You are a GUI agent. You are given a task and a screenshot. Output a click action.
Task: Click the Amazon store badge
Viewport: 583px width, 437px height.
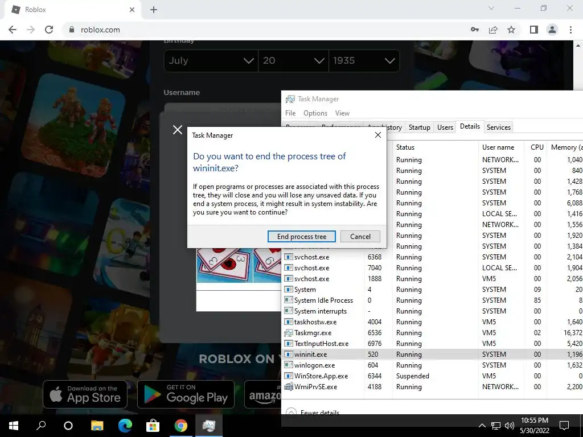pos(263,394)
